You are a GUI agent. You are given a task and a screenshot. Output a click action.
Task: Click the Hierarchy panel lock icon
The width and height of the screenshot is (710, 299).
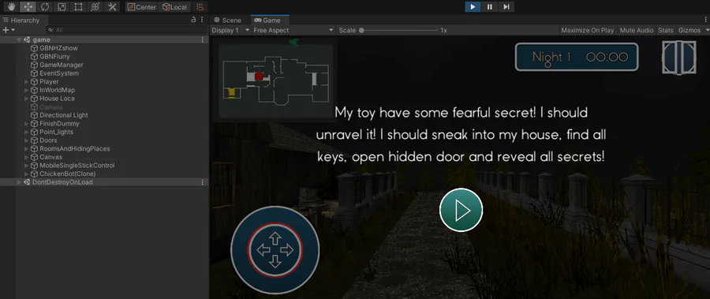pos(193,20)
